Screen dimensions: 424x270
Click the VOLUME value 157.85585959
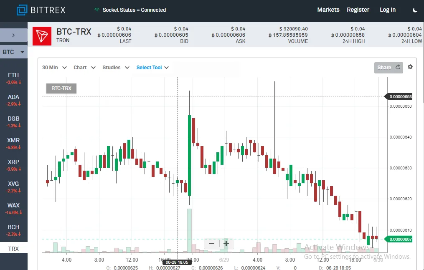[288, 35]
